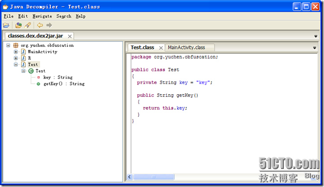Image resolution: width=324 pixels, height=187 pixels.
Task: Click the package declaration line in code
Action: coord(175,57)
